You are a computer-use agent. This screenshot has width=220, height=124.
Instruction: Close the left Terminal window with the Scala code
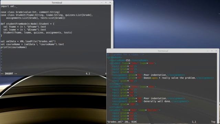(110, 2)
